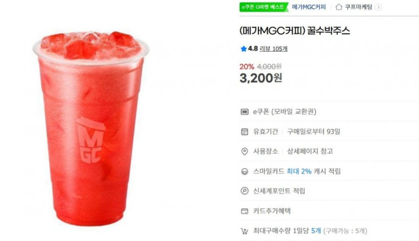Open the 메가MGC커피 brand link
Viewport: 419px width, 241px height.
309,7
